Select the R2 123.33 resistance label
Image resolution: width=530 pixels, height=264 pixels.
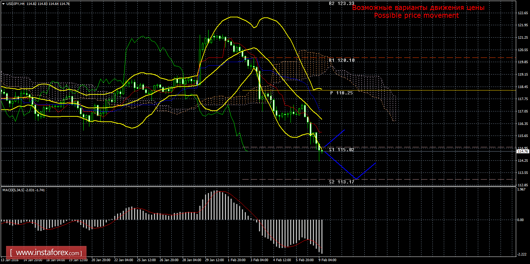pyautogui.click(x=342, y=4)
